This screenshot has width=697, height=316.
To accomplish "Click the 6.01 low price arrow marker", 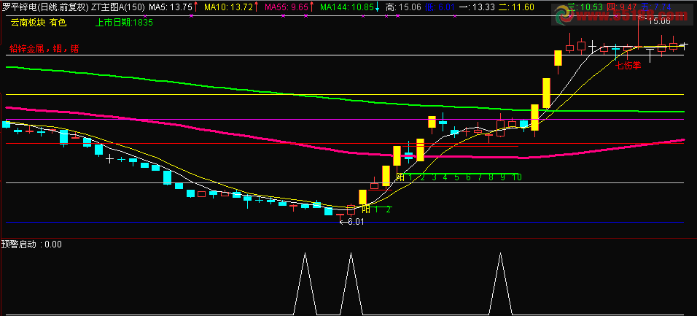I will point(351,222).
